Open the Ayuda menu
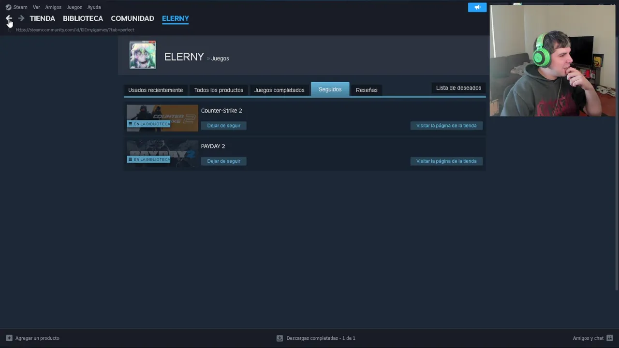The height and width of the screenshot is (348, 619). pyautogui.click(x=94, y=7)
